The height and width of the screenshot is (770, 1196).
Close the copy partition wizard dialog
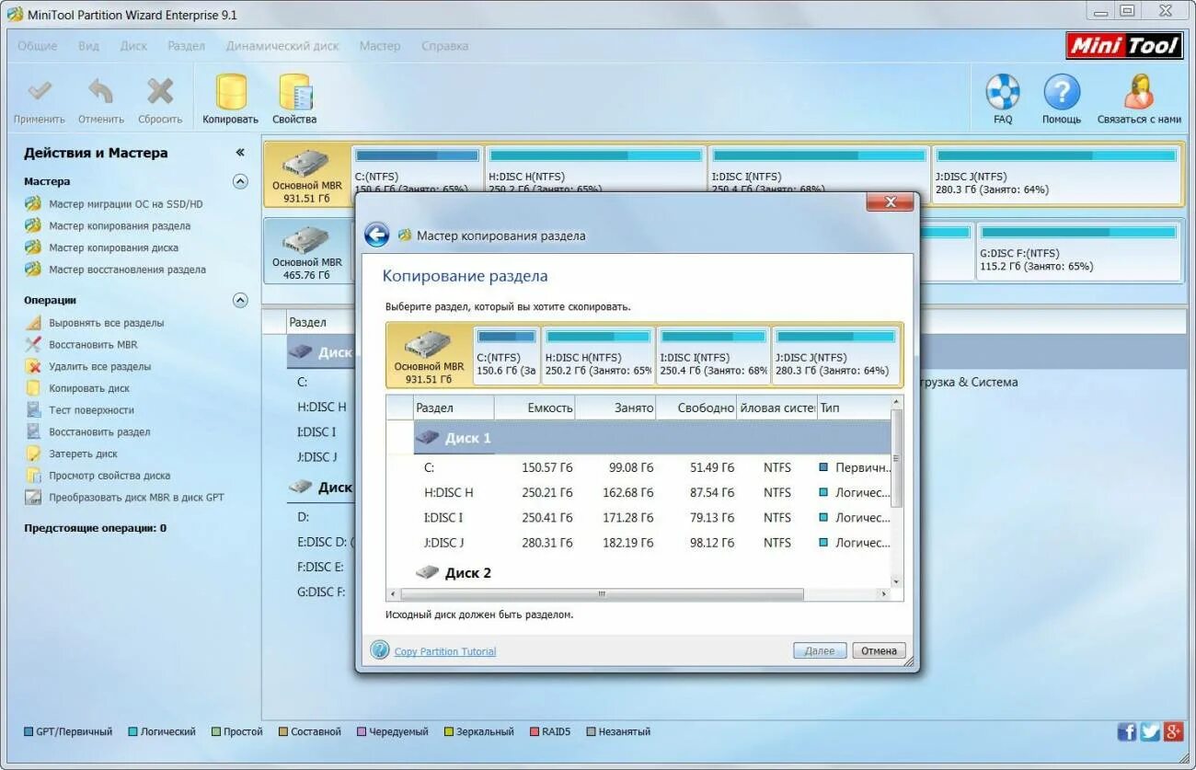[x=890, y=202]
